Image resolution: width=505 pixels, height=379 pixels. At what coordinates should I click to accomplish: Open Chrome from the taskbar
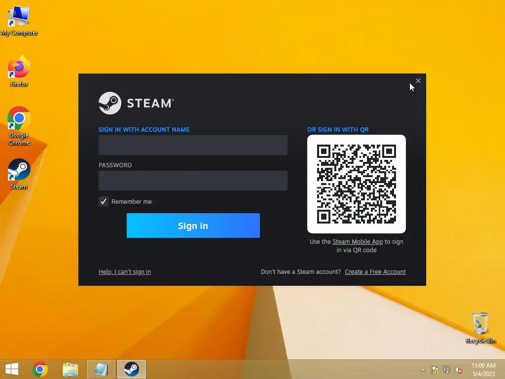coord(40,369)
